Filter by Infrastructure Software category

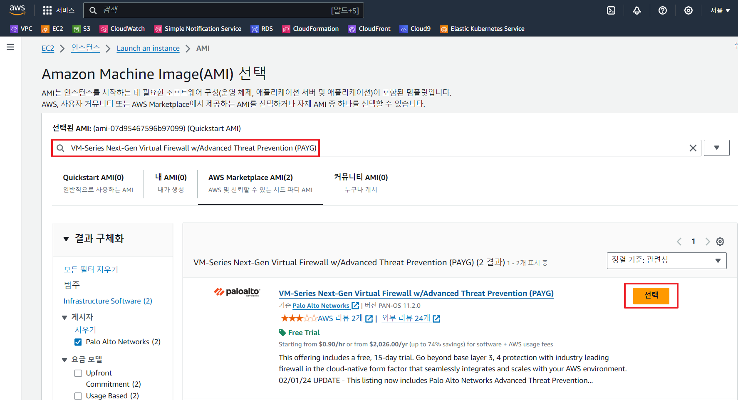[x=108, y=301]
